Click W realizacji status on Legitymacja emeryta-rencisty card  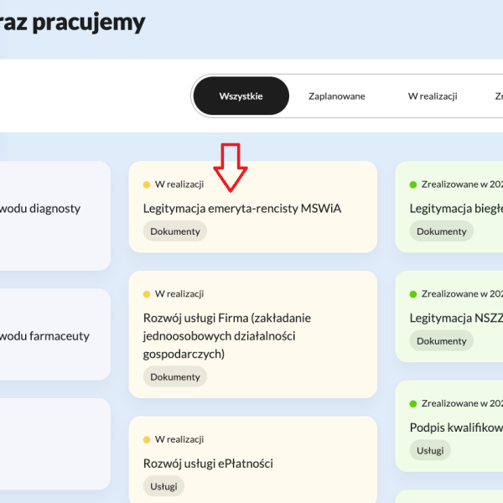coord(179,184)
